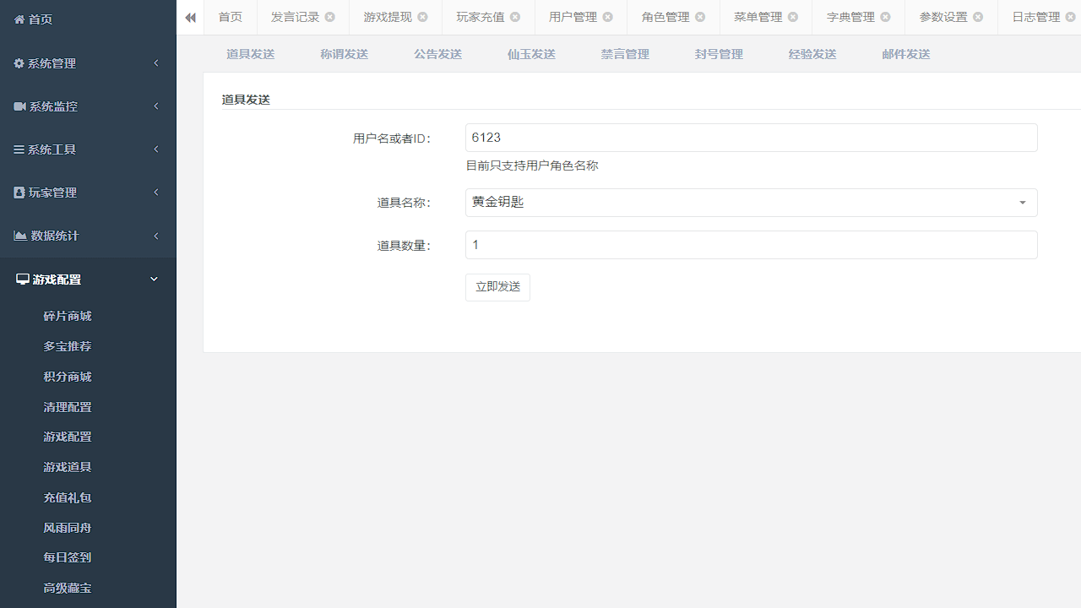Click the list icon for 系统工具

click(x=19, y=149)
